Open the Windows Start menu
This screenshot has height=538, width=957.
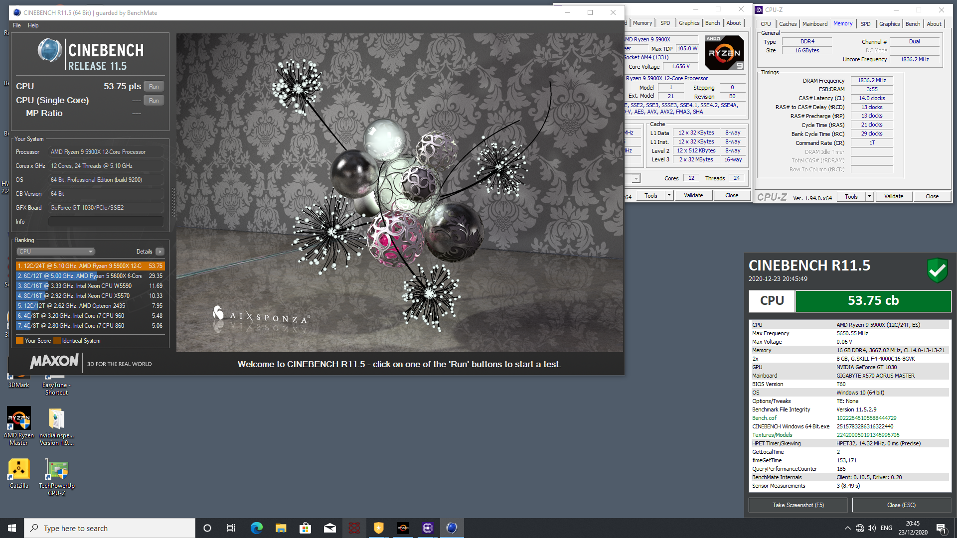pos(12,528)
